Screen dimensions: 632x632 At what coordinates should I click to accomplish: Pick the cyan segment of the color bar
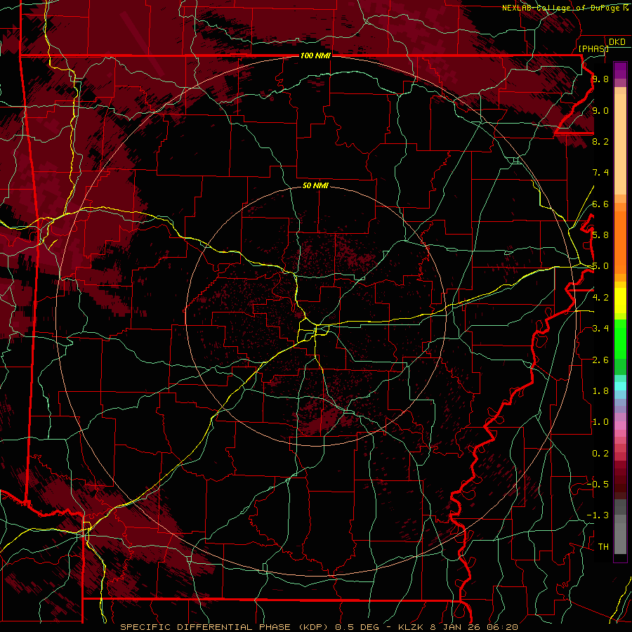[x=620, y=386]
